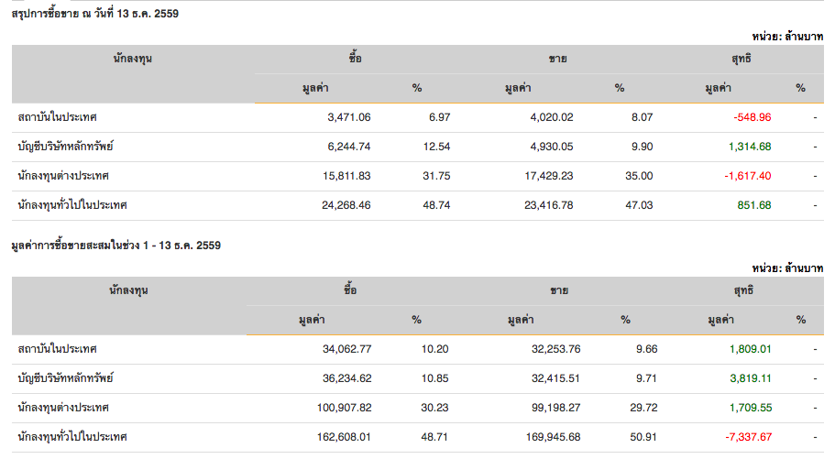Click the net value 1,314.68 cell

tap(750, 147)
